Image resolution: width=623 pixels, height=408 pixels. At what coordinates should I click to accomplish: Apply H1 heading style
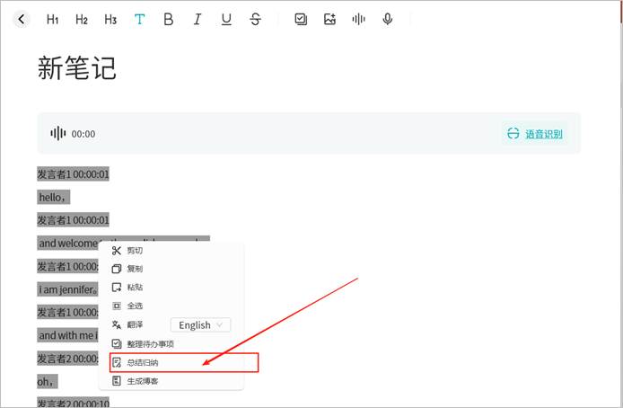53,19
